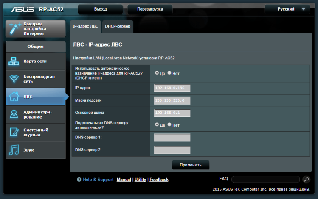The image size is (318, 199).
Task: Click the ЛВС - IP-адрес ЛВС heading
Action: point(97,44)
